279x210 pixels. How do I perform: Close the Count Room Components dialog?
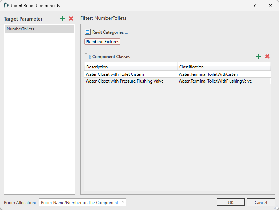(270, 6)
